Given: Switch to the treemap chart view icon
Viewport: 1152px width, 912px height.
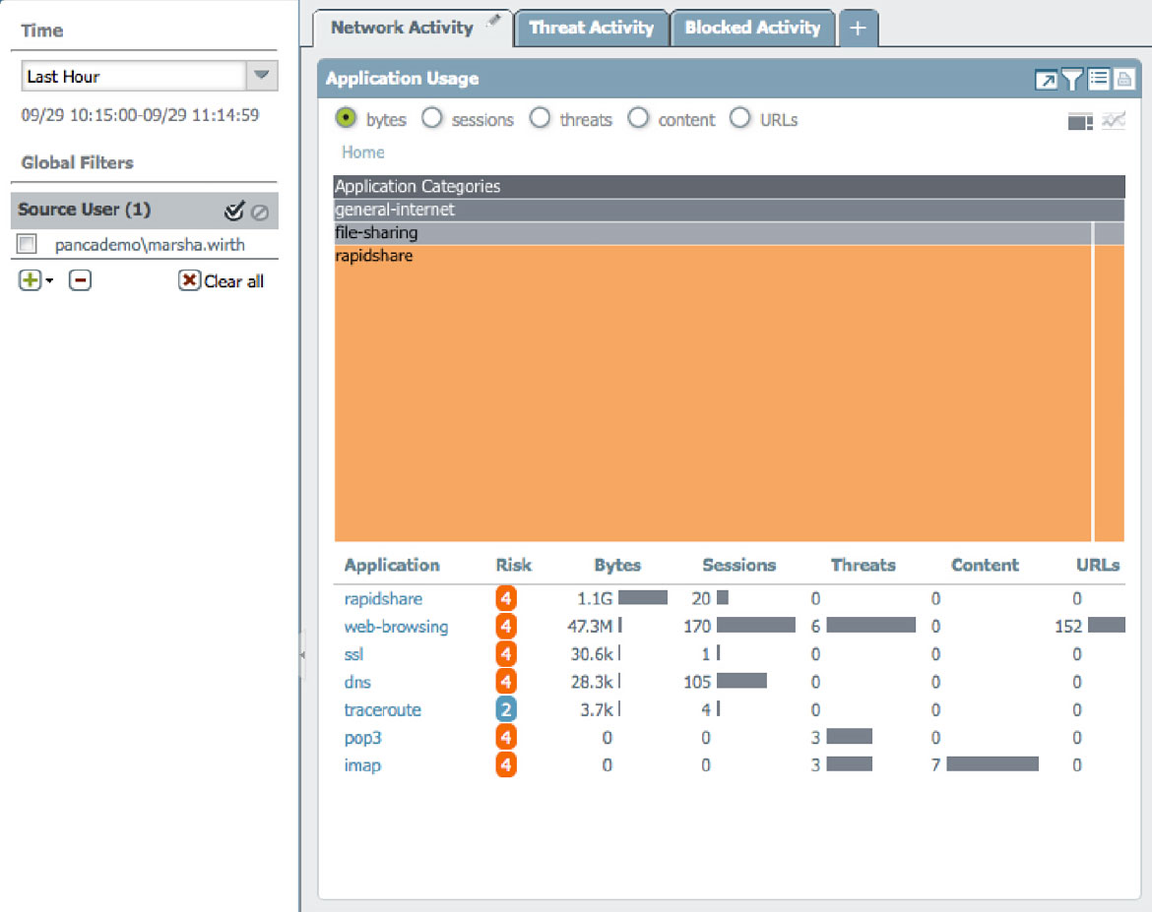Looking at the screenshot, I should (1080, 121).
